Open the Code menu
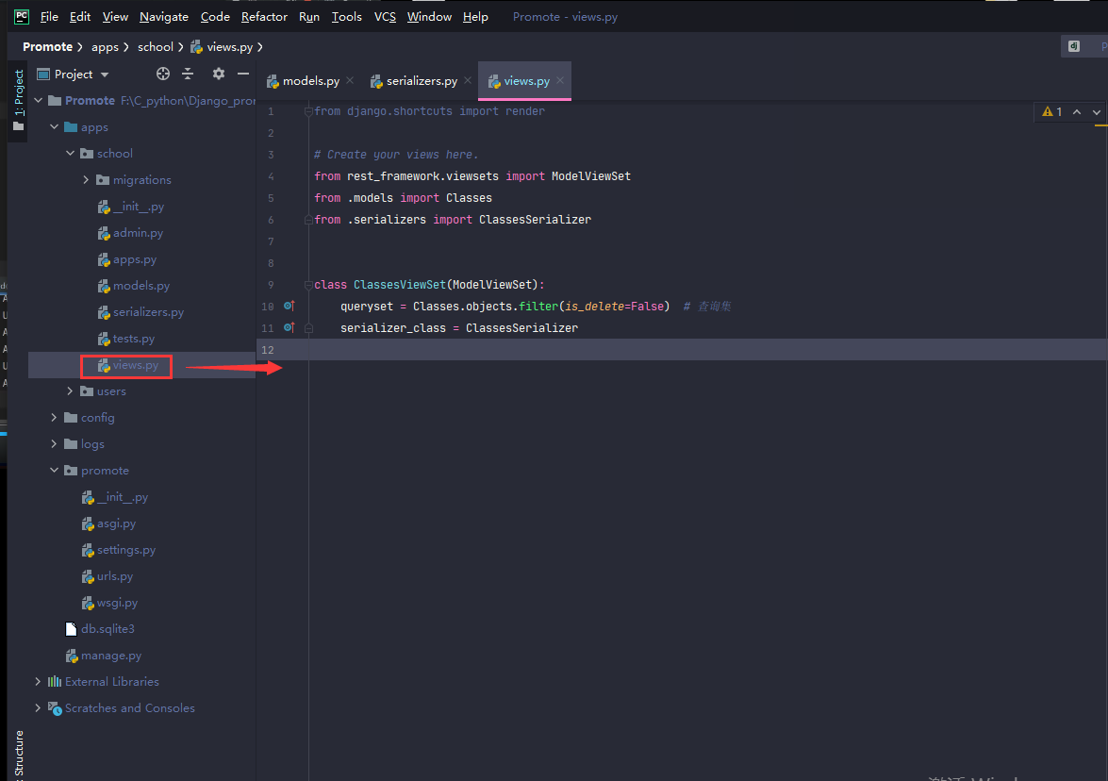Image resolution: width=1108 pixels, height=781 pixels. (x=215, y=16)
